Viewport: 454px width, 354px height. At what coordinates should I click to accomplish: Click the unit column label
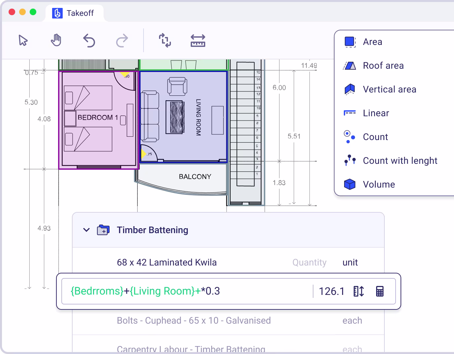(350, 263)
